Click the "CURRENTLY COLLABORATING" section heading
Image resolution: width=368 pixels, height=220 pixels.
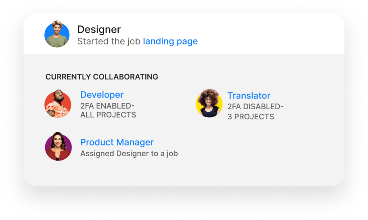[102, 77]
